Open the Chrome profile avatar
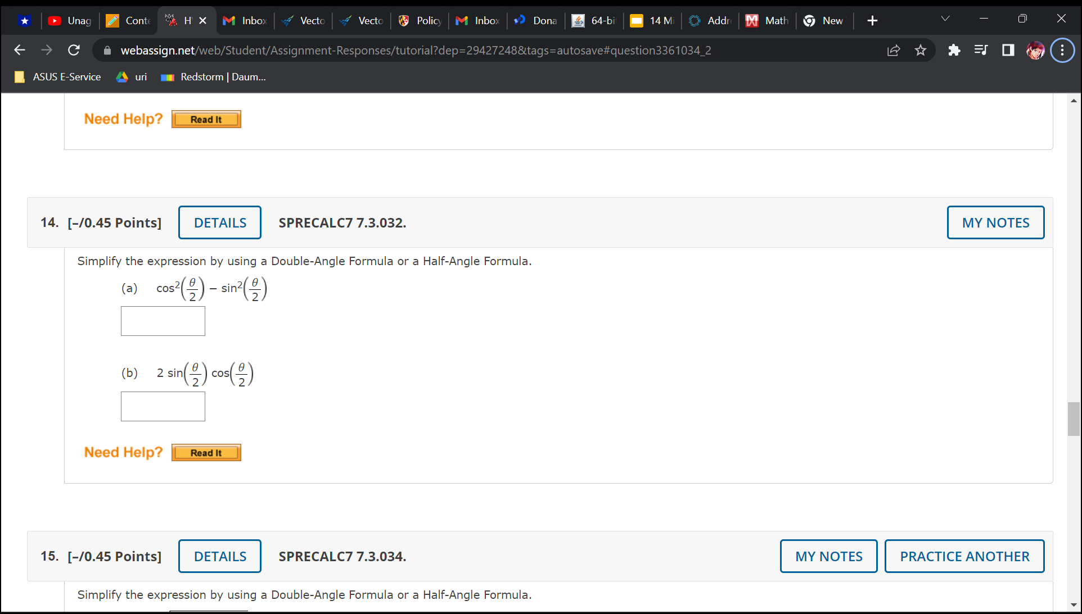The width and height of the screenshot is (1082, 614). (x=1035, y=51)
